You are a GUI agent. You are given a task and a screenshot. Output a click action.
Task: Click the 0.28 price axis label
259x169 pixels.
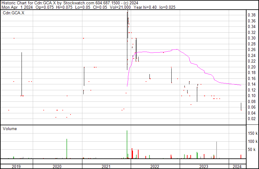[x=252, y=44]
